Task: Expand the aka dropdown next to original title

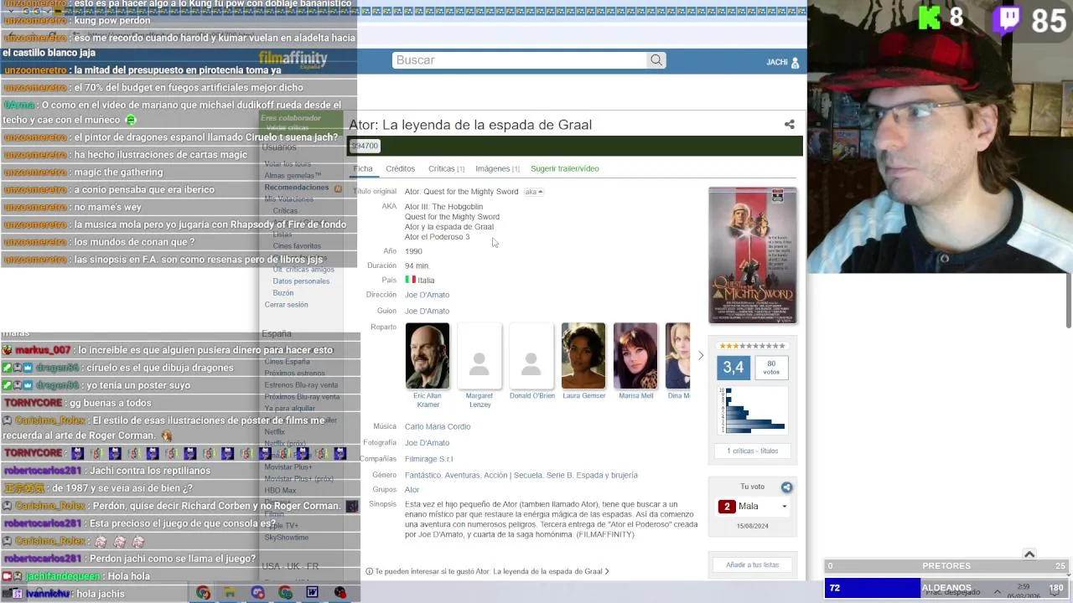Action: coord(533,192)
